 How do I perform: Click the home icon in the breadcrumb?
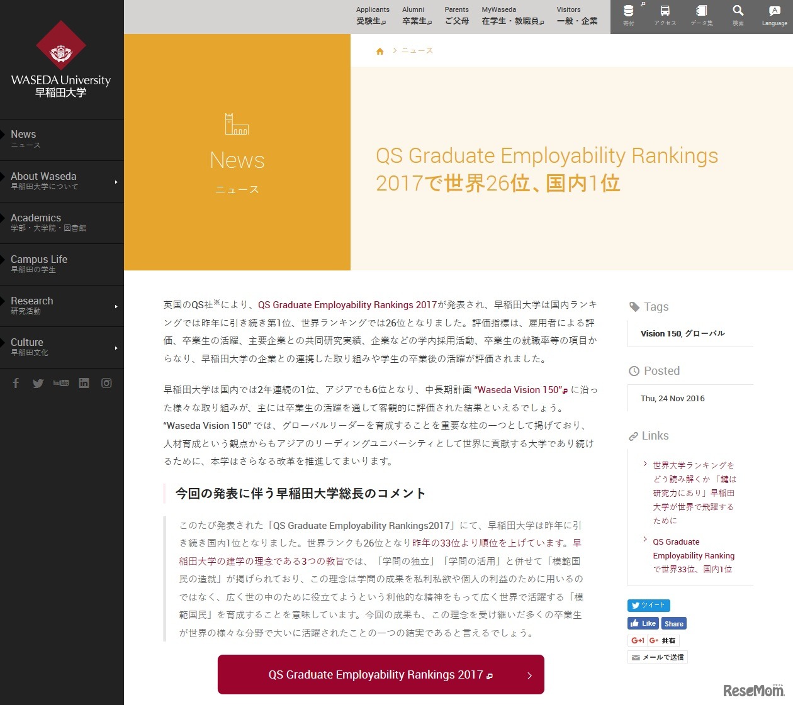[x=380, y=50]
